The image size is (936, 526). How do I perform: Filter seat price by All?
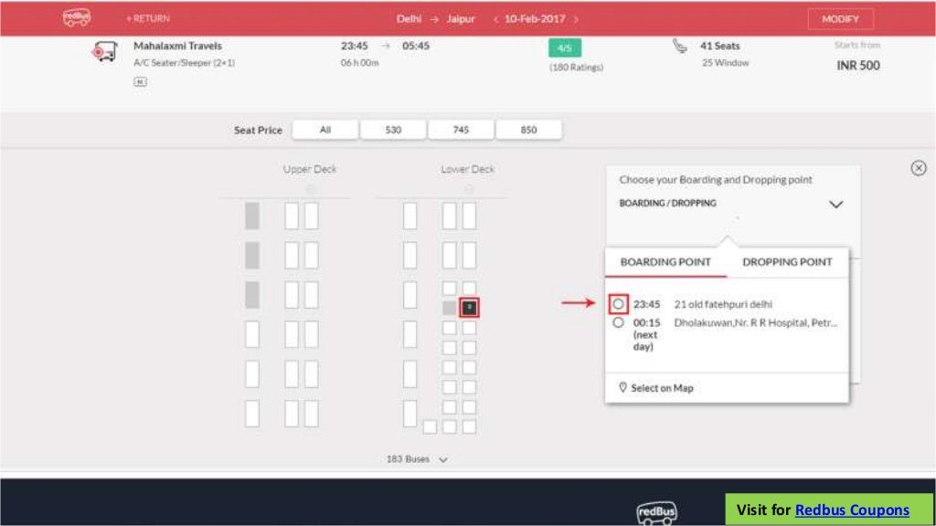(x=325, y=130)
